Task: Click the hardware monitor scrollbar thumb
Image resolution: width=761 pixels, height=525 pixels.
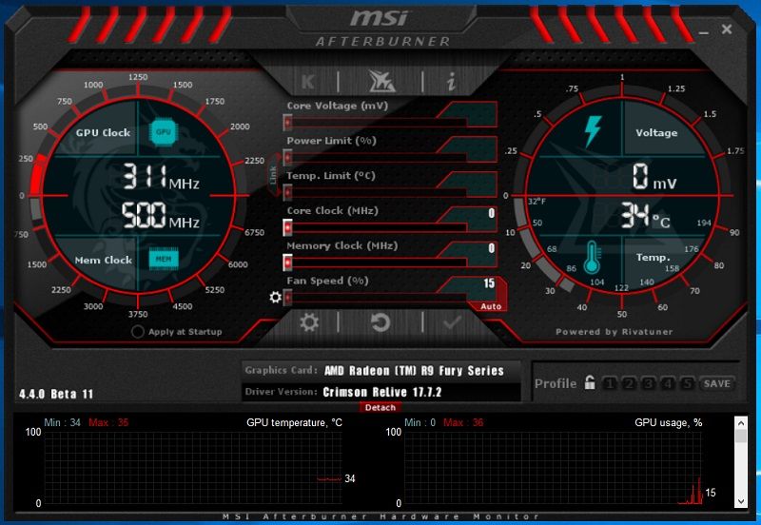Action: [x=741, y=436]
